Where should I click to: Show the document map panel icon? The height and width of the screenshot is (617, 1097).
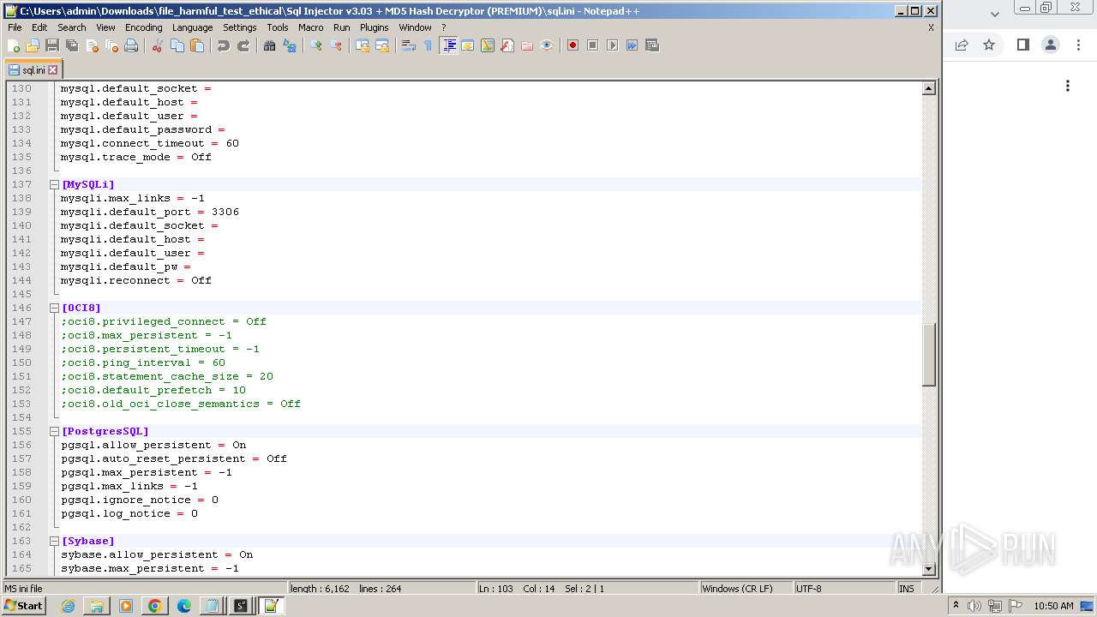tap(488, 45)
